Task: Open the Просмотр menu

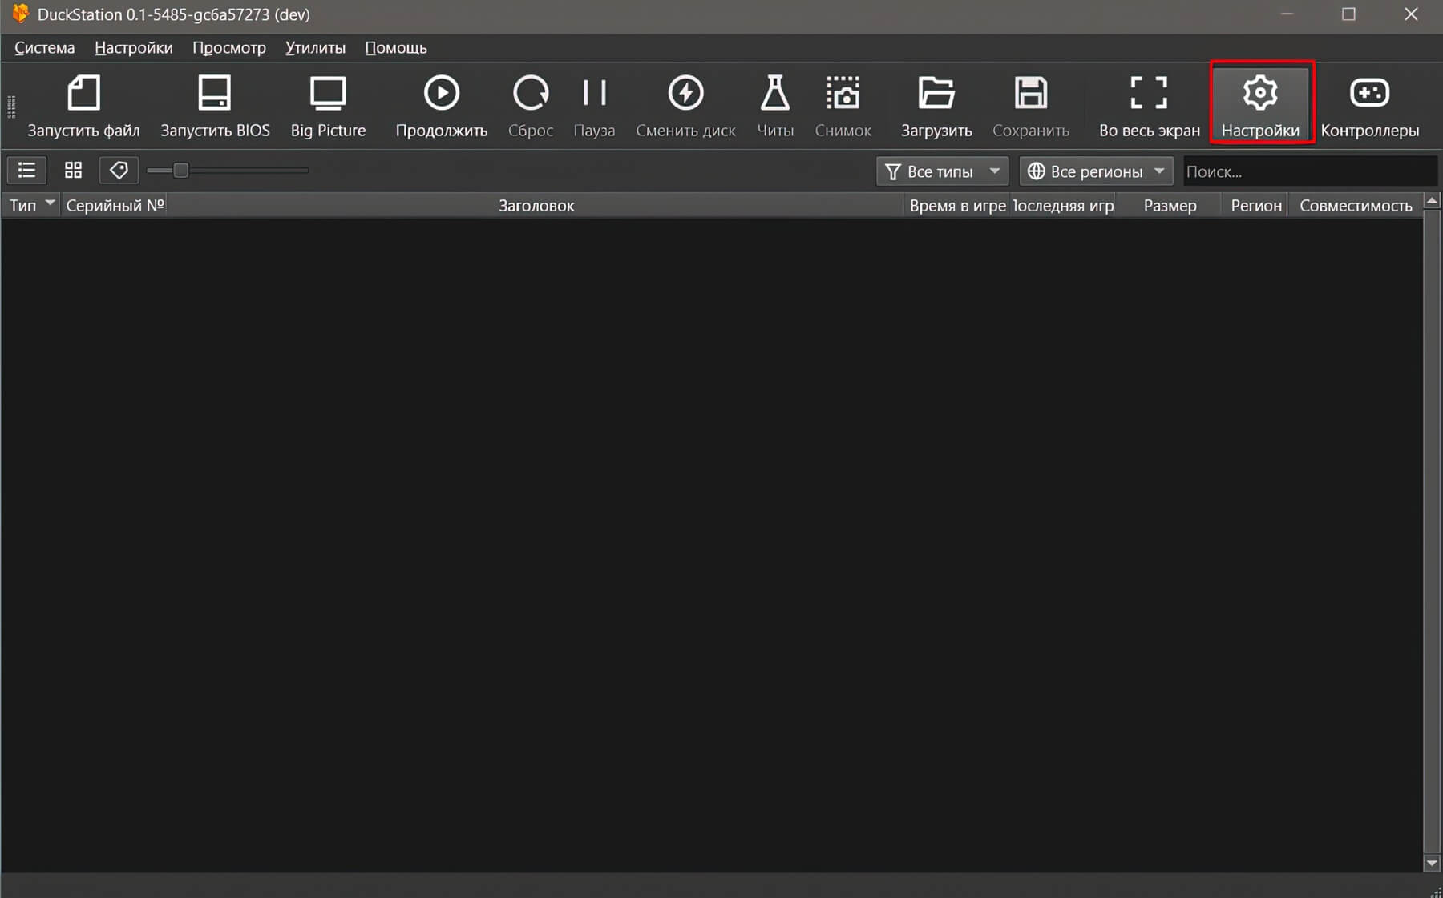Action: [229, 48]
